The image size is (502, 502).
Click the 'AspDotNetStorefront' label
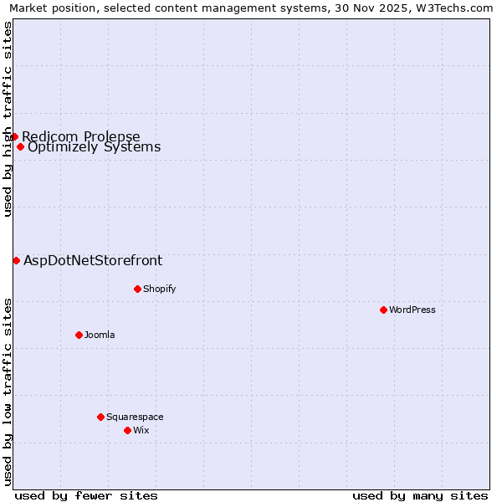[x=93, y=260]
